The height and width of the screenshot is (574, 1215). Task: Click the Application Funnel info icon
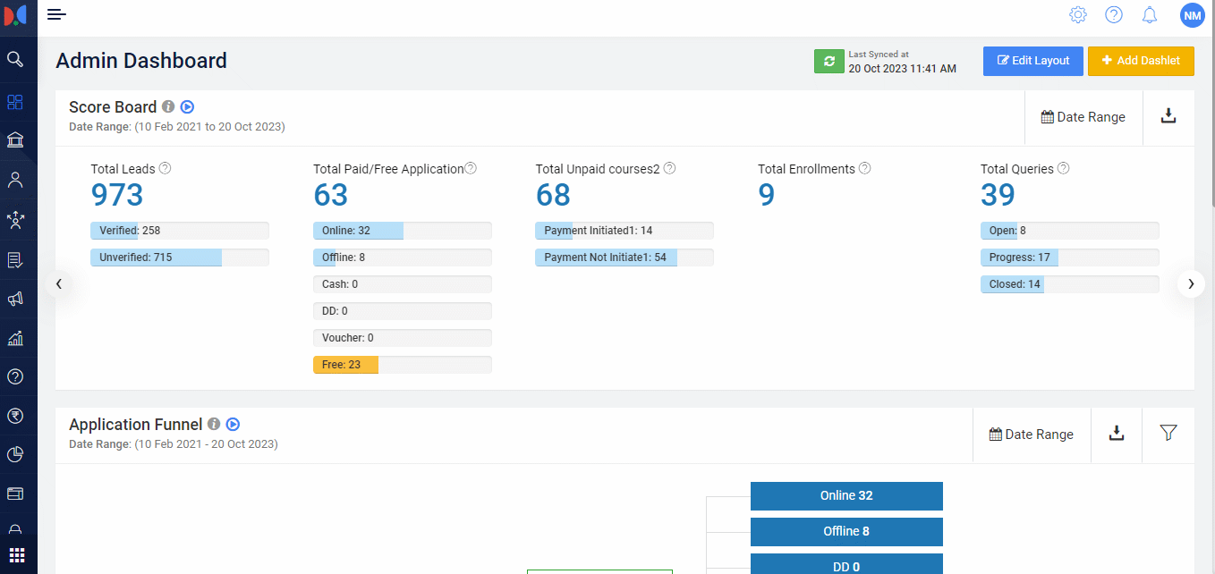click(x=214, y=425)
